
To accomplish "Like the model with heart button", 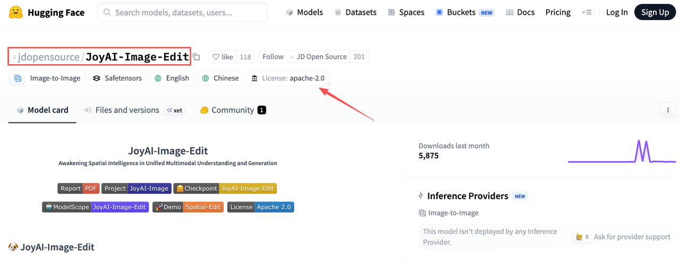I will click(223, 57).
